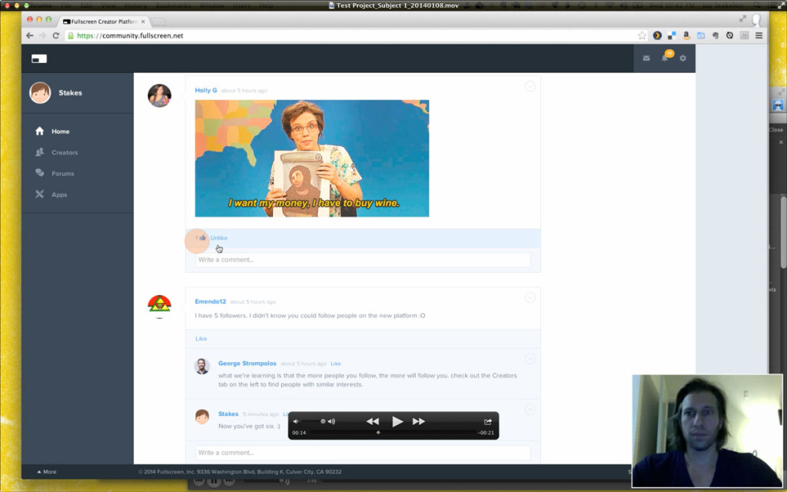This screenshot has height=492, width=787.
Task: Click the webcam video overlay
Action: click(x=707, y=430)
